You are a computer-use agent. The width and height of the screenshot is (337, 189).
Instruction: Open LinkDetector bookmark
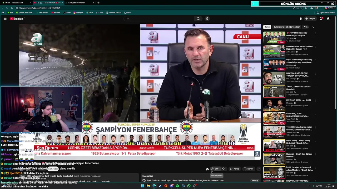[x=42, y=13]
